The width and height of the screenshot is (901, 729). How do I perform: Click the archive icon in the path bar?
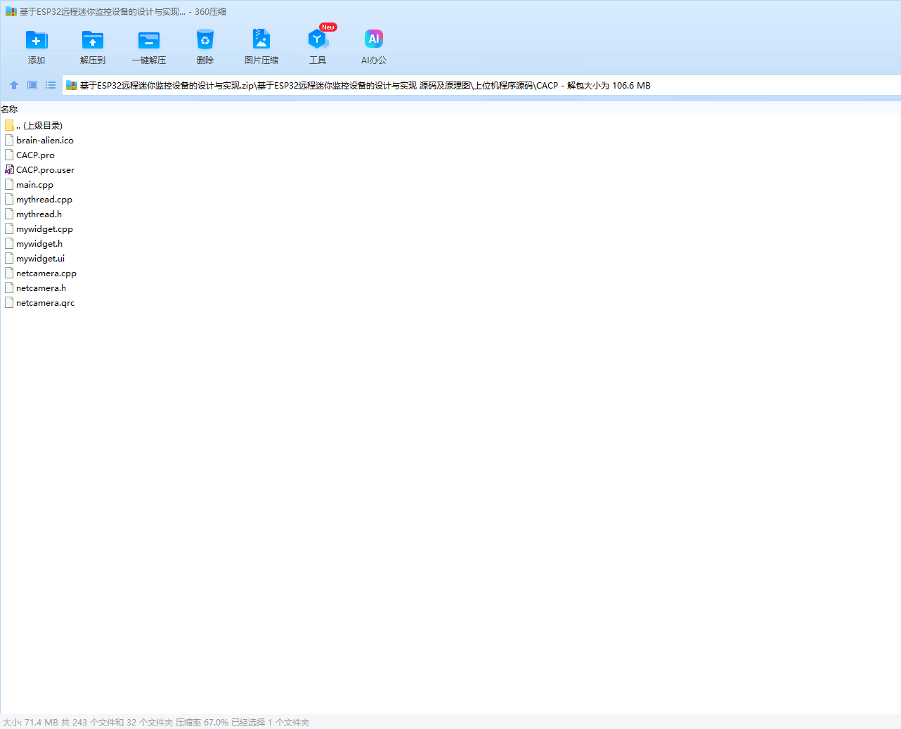click(71, 86)
